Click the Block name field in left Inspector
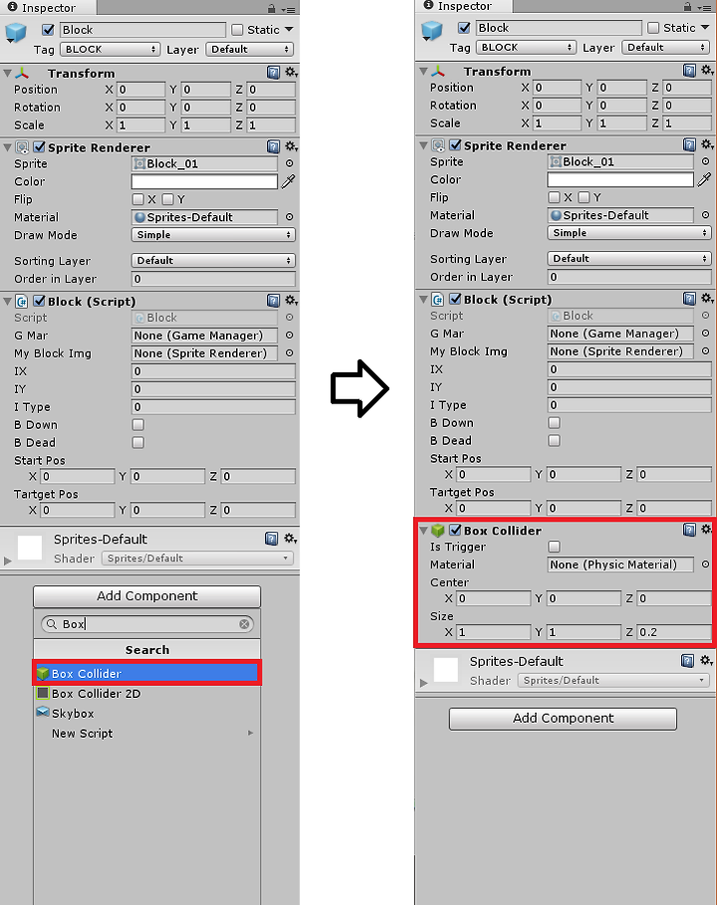This screenshot has height=905, width=717. (x=142, y=30)
